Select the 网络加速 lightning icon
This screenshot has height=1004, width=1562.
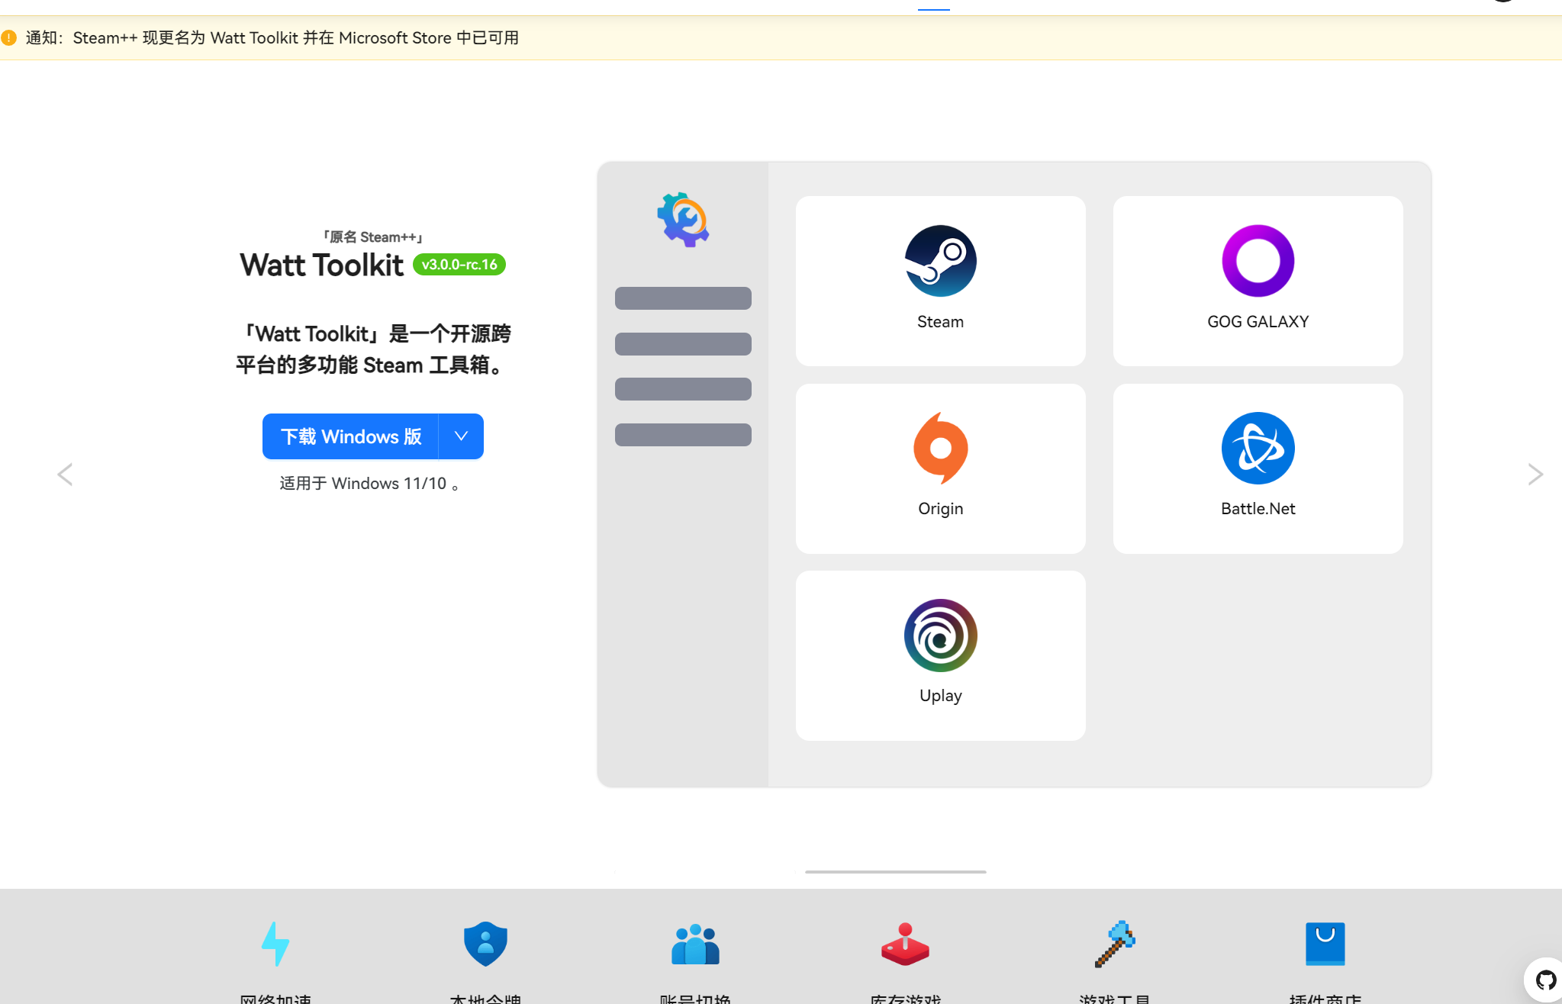(276, 944)
